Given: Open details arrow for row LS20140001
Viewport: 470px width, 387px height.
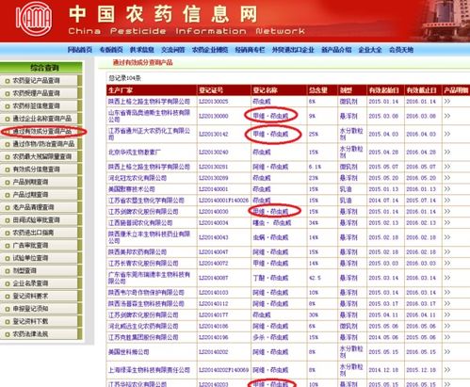Looking at the screenshot, I should (x=447, y=189).
